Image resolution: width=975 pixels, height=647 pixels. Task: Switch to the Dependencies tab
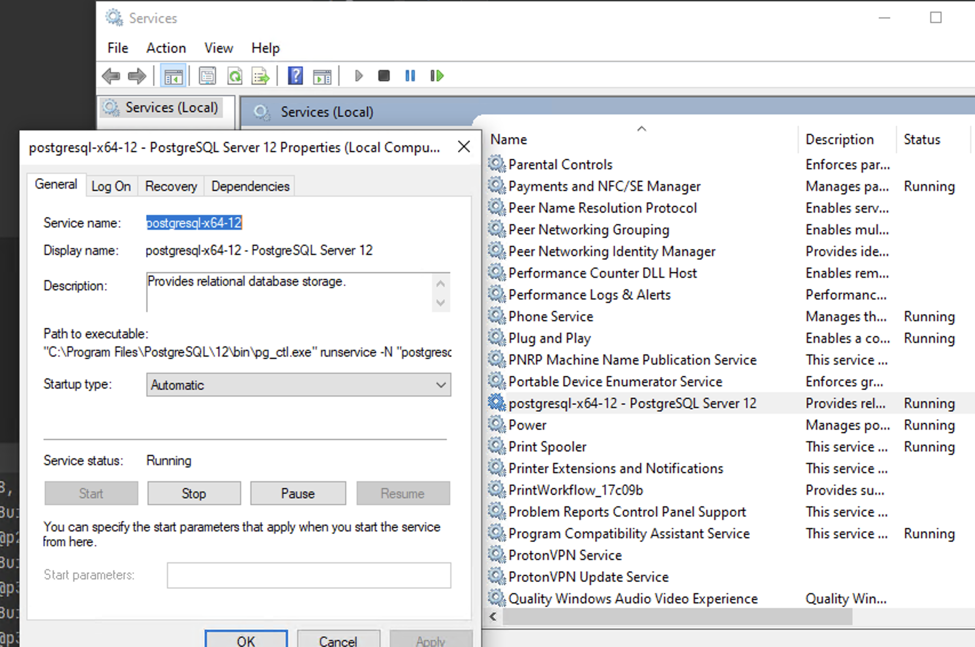pyautogui.click(x=250, y=186)
